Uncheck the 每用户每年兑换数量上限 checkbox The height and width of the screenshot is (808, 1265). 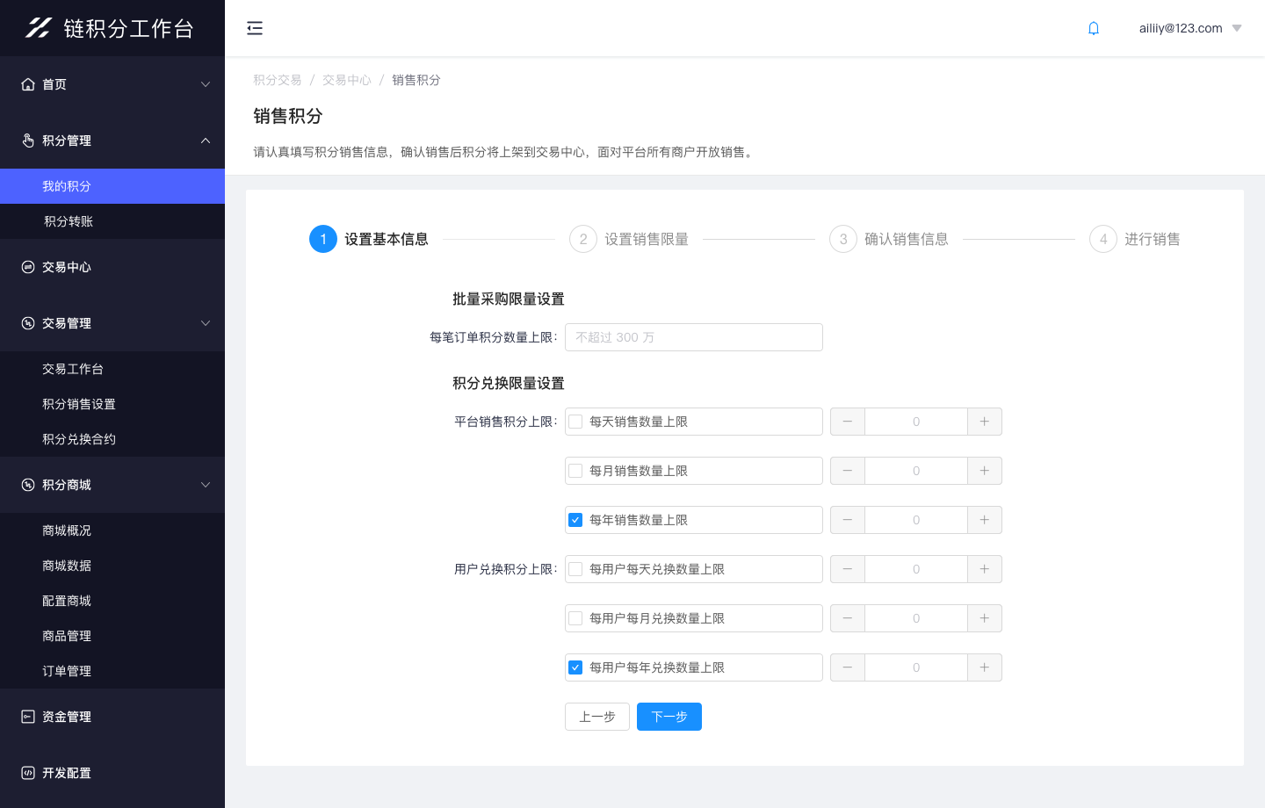(575, 667)
